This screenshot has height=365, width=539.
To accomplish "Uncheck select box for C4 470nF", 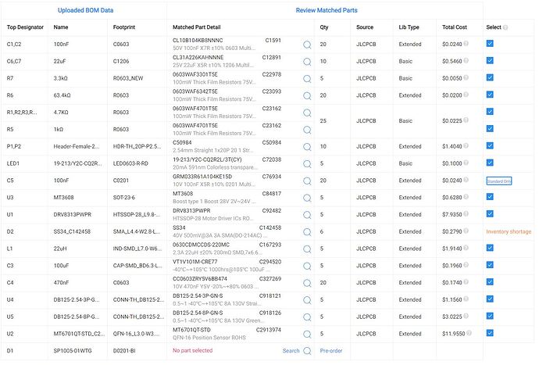I will (490, 281).
